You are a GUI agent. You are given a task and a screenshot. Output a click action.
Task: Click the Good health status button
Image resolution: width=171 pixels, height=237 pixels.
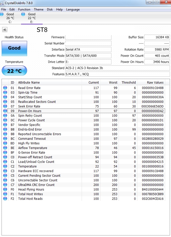pyautogui.click(x=14, y=48)
